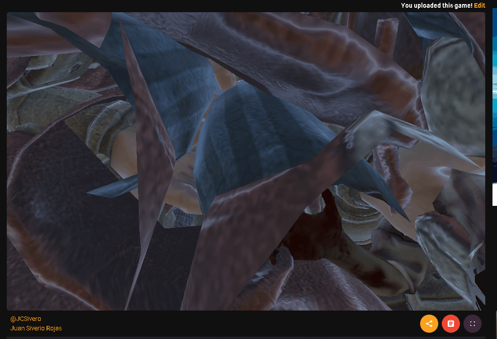Click the red clipboard report icon
The height and width of the screenshot is (339, 497).
point(450,324)
